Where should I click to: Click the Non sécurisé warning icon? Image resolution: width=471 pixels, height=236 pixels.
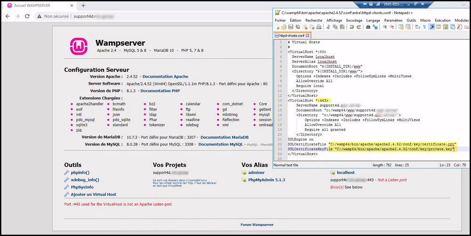point(40,16)
